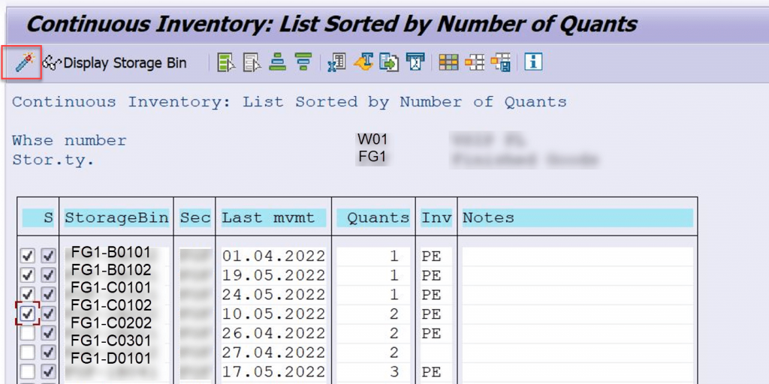Tick the unchecked box in 17.05.2022 row
The width and height of the screenshot is (769, 384).
tap(28, 370)
